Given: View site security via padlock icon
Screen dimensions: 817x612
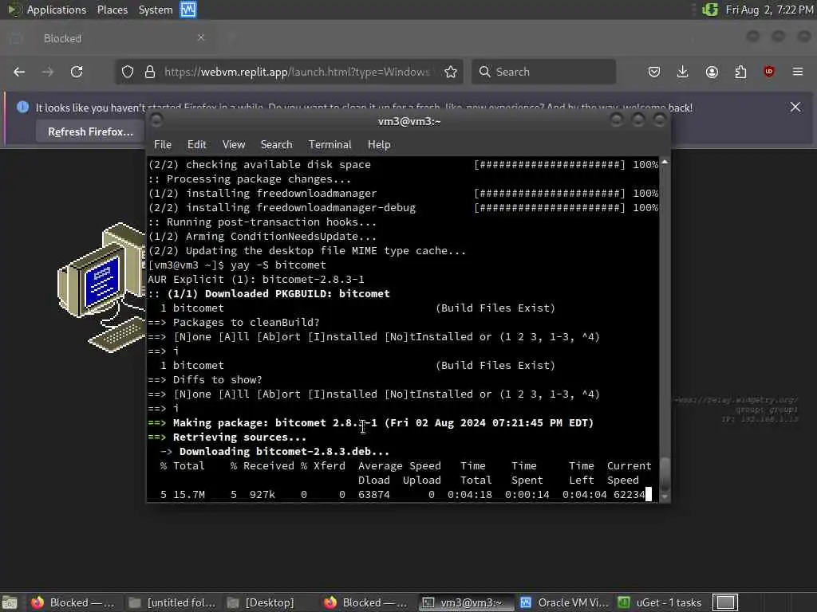Looking at the screenshot, I should [150, 72].
